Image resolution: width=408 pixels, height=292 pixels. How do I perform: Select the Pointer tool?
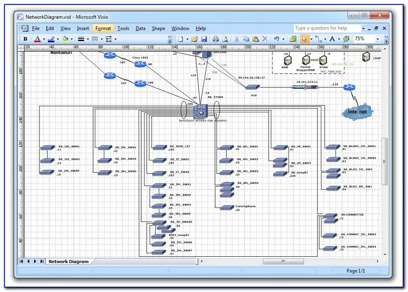point(304,39)
